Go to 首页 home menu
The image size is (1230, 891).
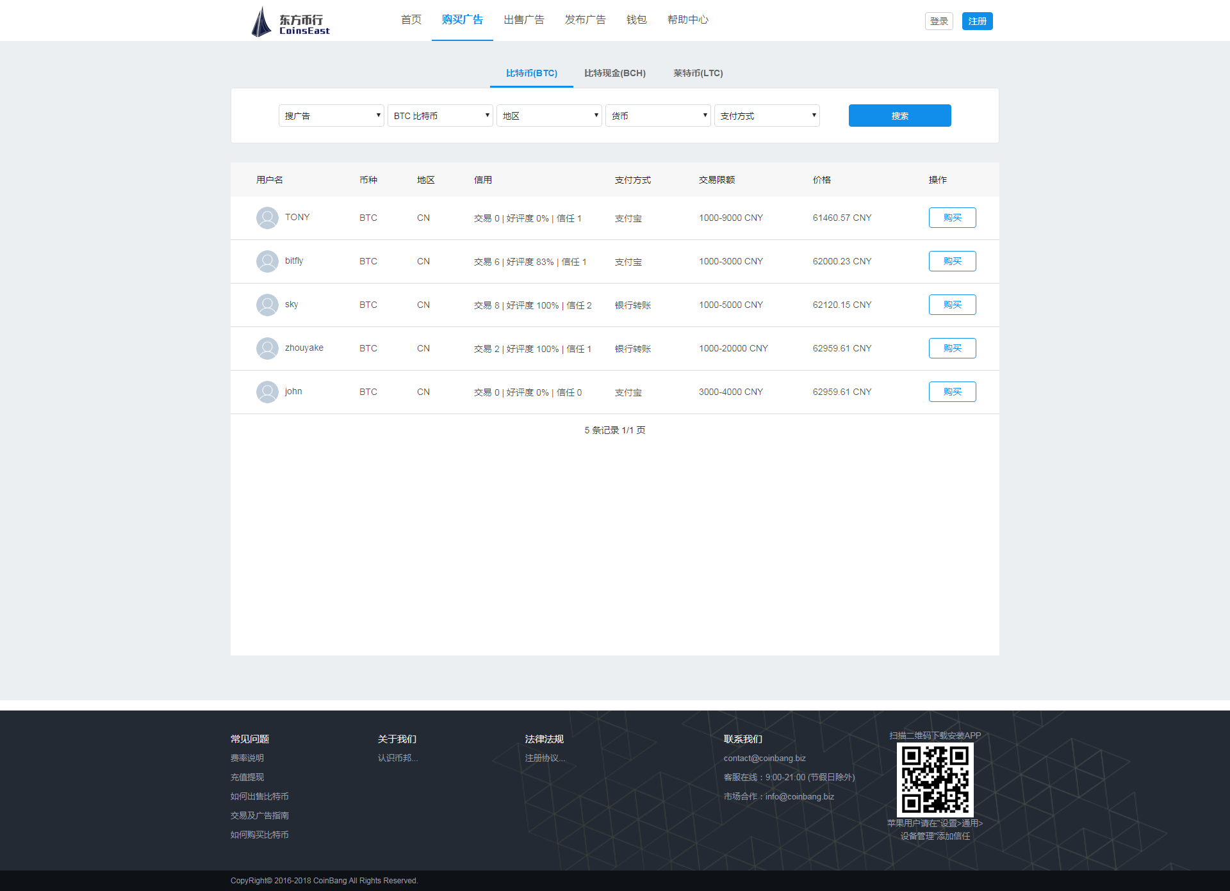[x=411, y=20]
